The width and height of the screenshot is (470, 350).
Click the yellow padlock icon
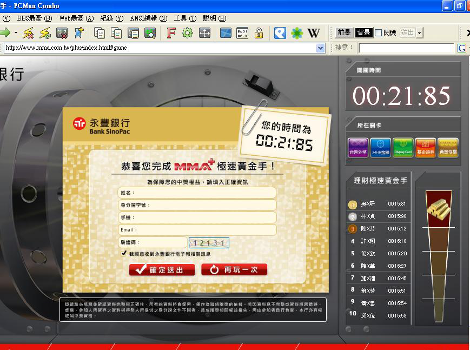[259, 32]
